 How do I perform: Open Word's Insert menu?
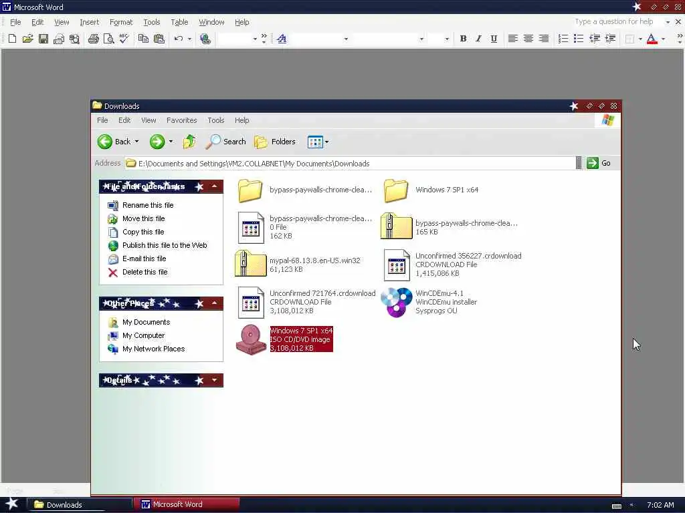click(89, 22)
